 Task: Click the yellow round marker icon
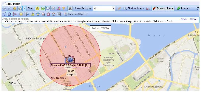(21, 14)
